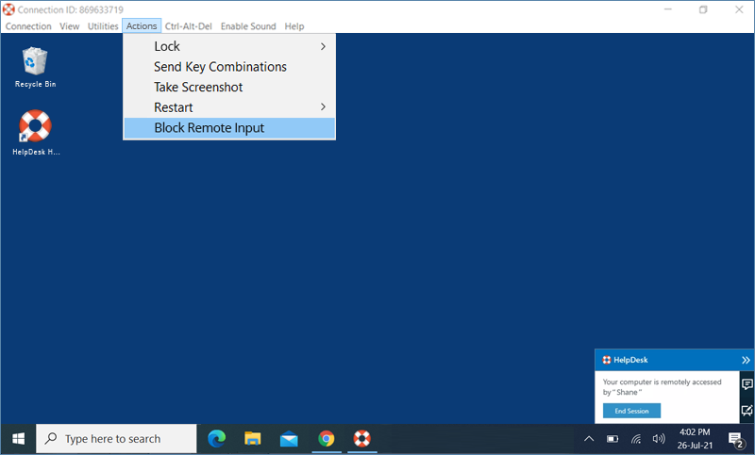755x455 pixels.
Task: Click the volume speaker tray icon
Action: [x=659, y=438]
